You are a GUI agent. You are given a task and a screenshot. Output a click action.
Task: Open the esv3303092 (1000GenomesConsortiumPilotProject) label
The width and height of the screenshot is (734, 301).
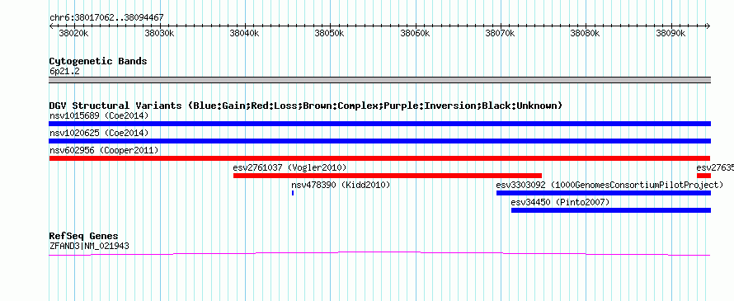[609, 185]
